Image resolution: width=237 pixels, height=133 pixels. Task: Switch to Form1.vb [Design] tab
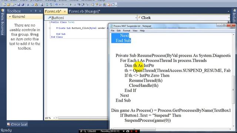pos(84,11)
